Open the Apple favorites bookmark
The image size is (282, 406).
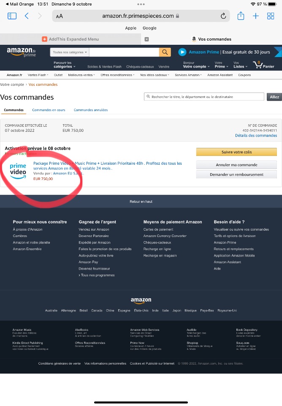(x=130, y=28)
